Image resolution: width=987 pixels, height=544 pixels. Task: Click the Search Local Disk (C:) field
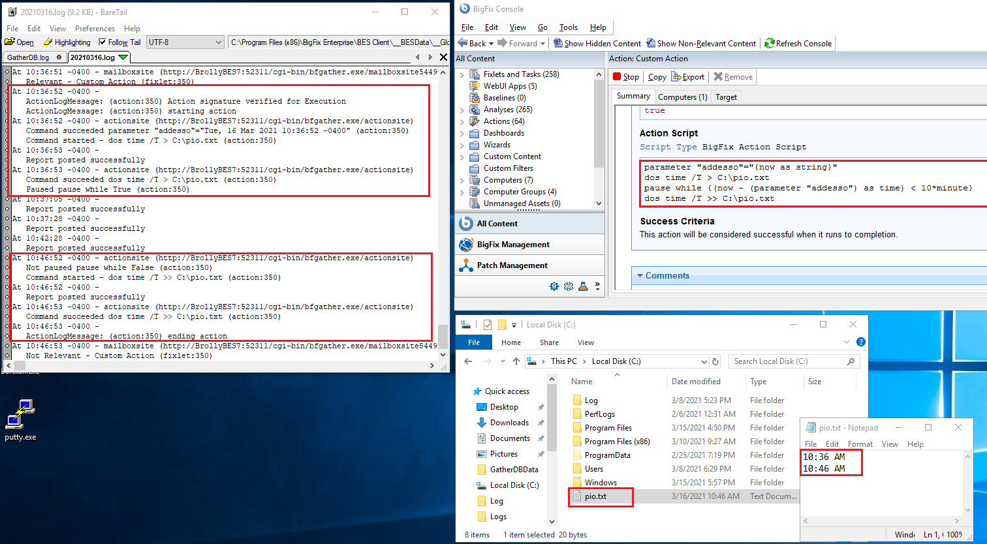point(794,361)
